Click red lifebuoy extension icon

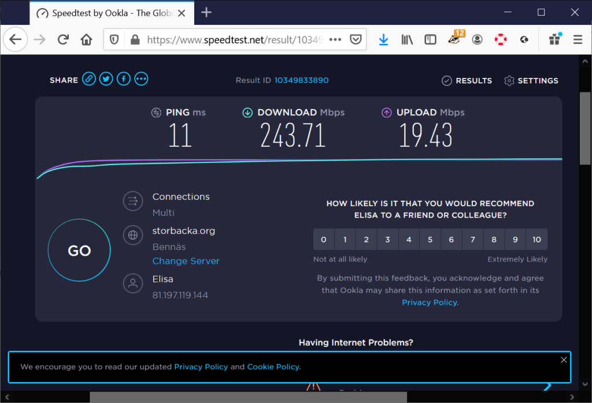(x=501, y=39)
